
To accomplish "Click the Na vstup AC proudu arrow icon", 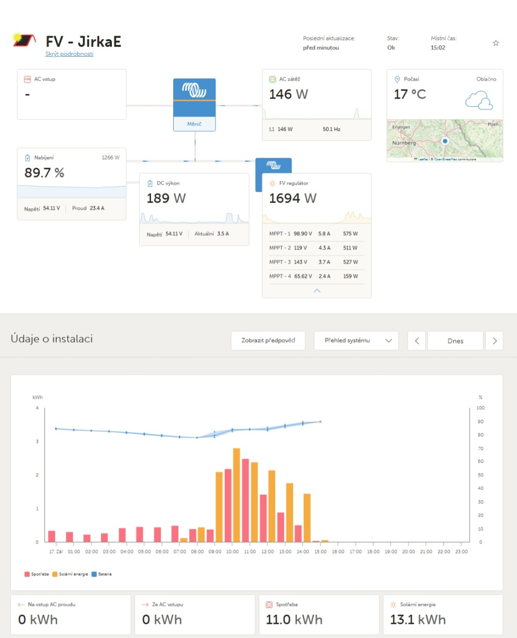I will (x=21, y=604).
